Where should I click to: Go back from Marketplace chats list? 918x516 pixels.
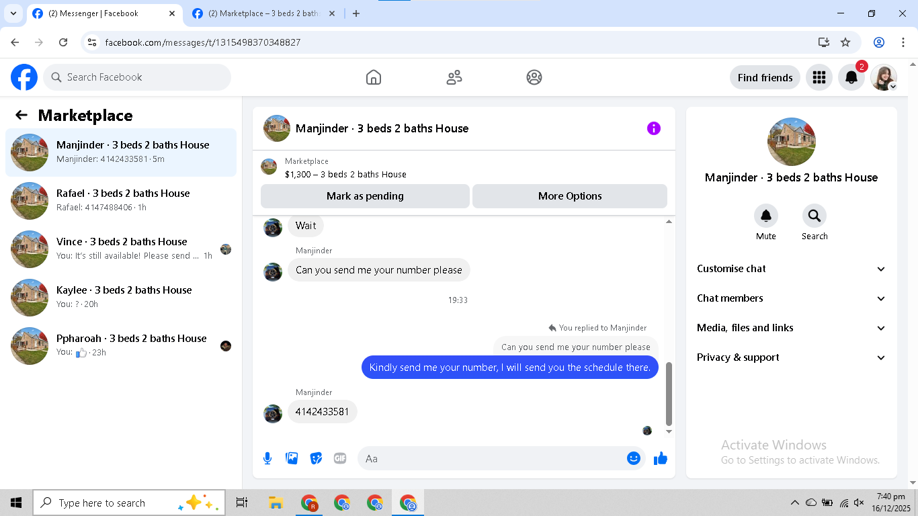(22, 115)
